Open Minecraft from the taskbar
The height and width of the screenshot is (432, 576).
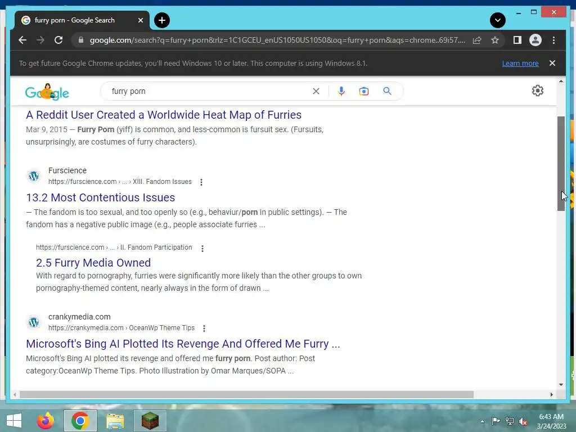(150, 421)
